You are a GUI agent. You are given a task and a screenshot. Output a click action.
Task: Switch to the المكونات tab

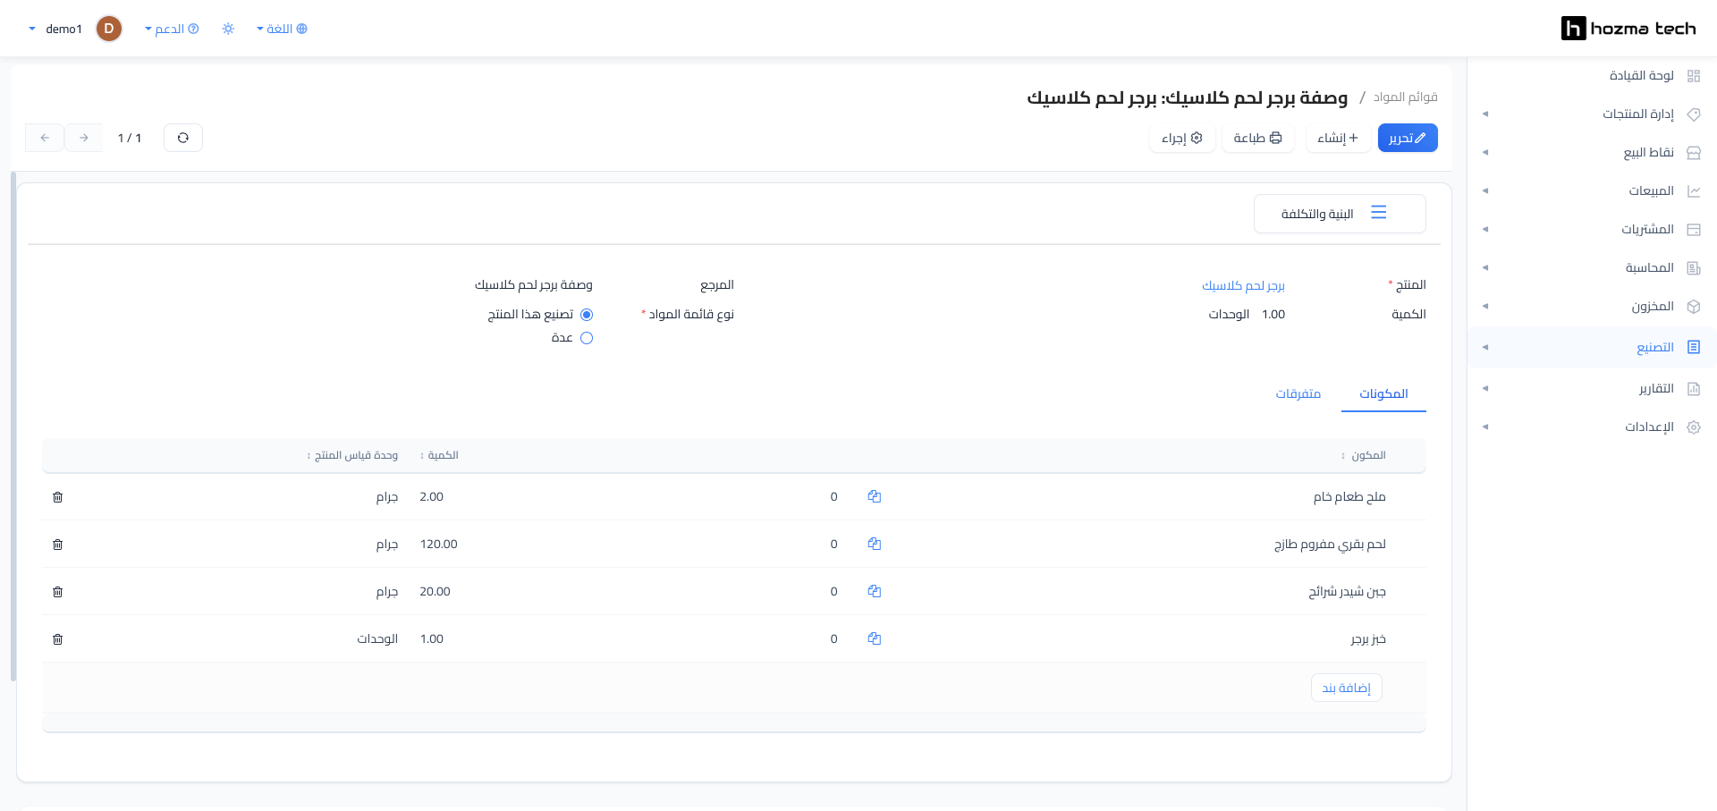click(x=1383, y=393)
